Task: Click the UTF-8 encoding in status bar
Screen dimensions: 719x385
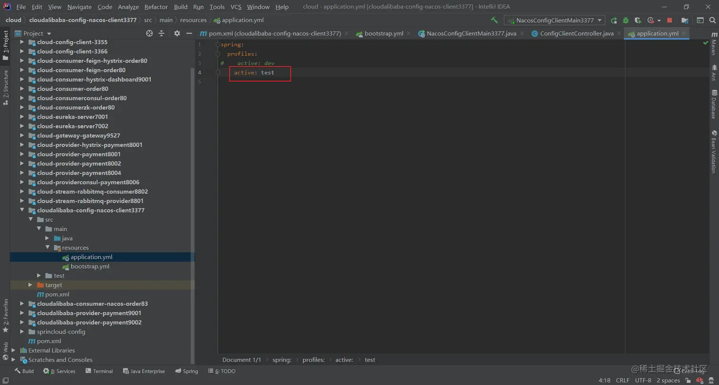Action: (643, 380)
